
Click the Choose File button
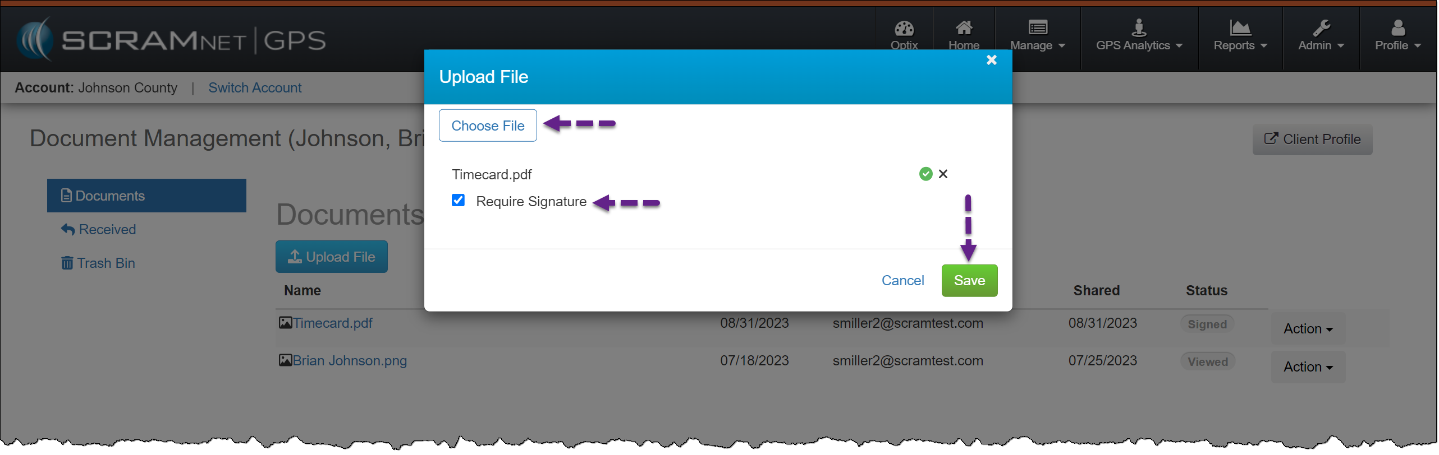pos(487,126)
